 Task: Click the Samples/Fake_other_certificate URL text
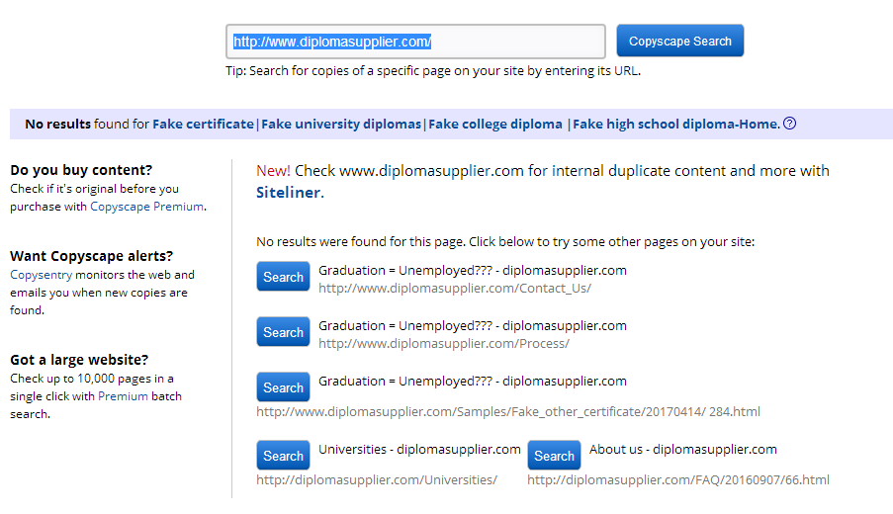tap(508, 412)
